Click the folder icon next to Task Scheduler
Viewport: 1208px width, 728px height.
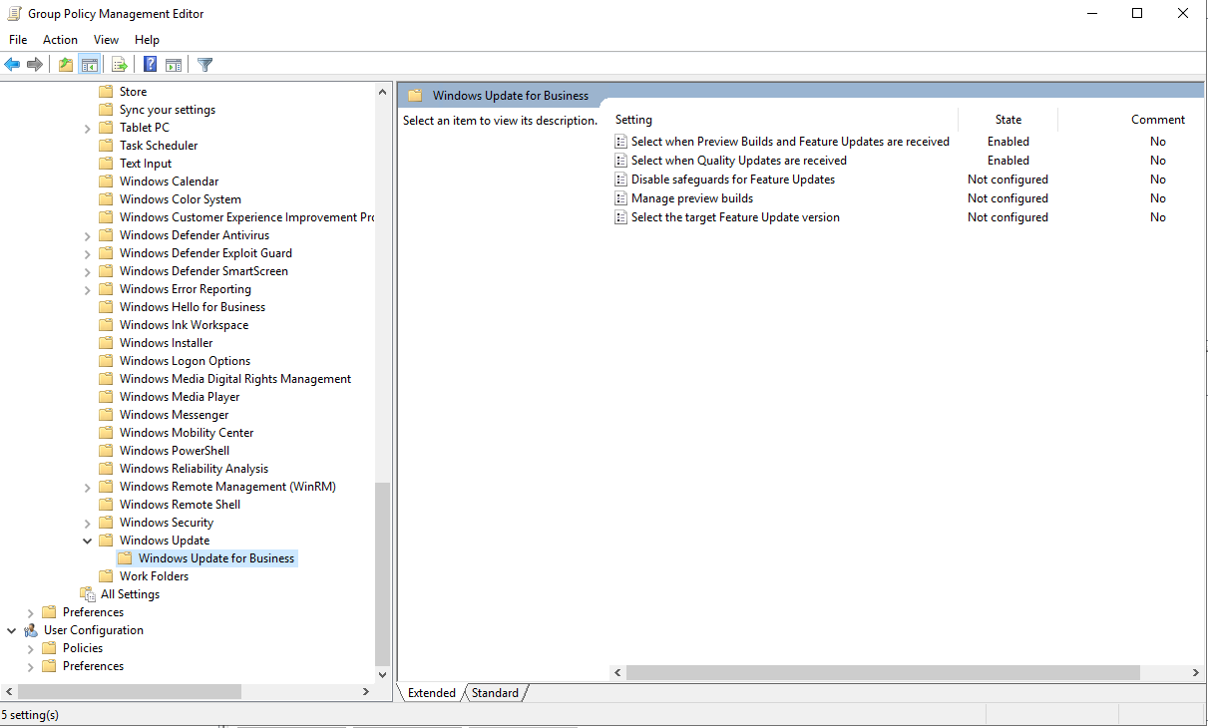pos(106,146)
